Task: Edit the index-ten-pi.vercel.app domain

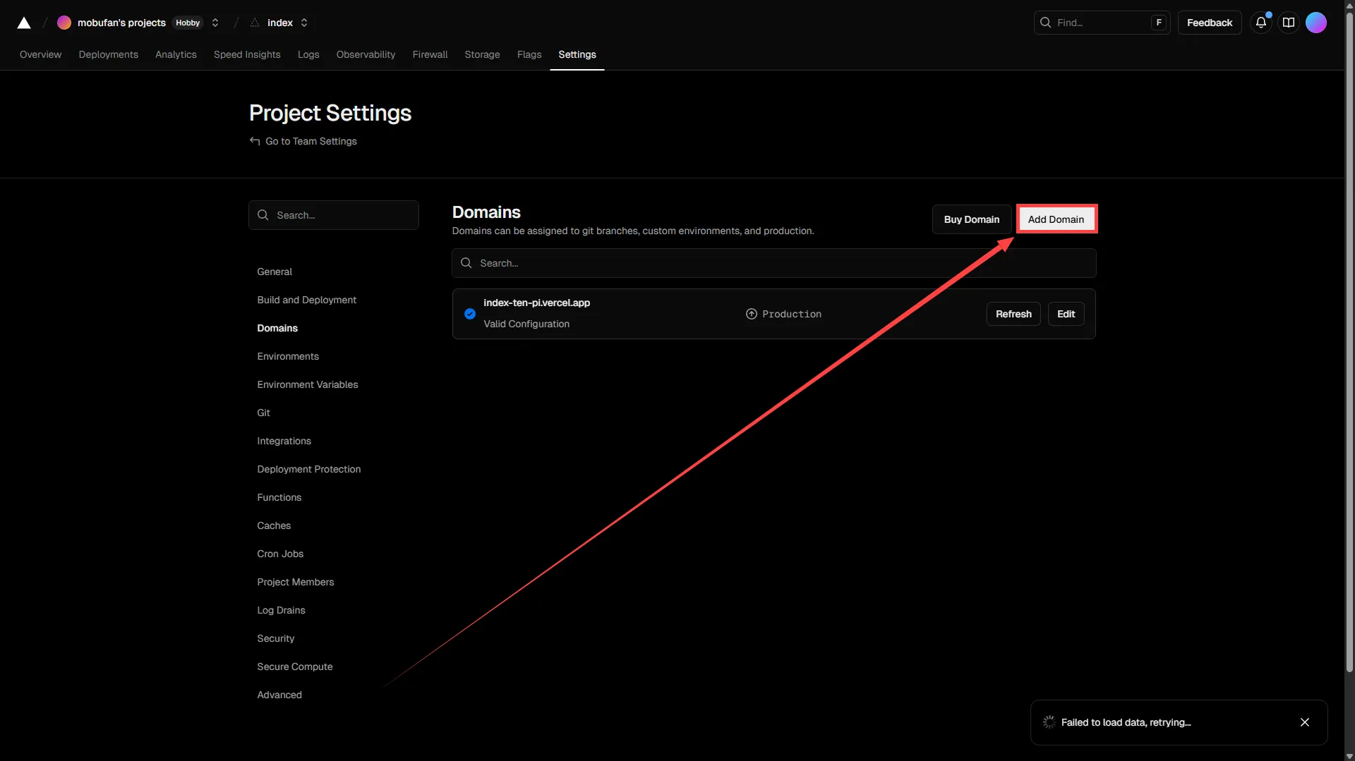Action: [1066, 314]
